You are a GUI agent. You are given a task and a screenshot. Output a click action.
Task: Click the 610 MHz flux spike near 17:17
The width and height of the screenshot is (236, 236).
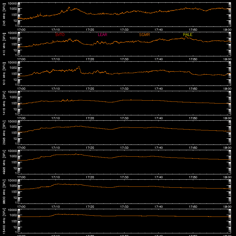click(x=79, y=67)
